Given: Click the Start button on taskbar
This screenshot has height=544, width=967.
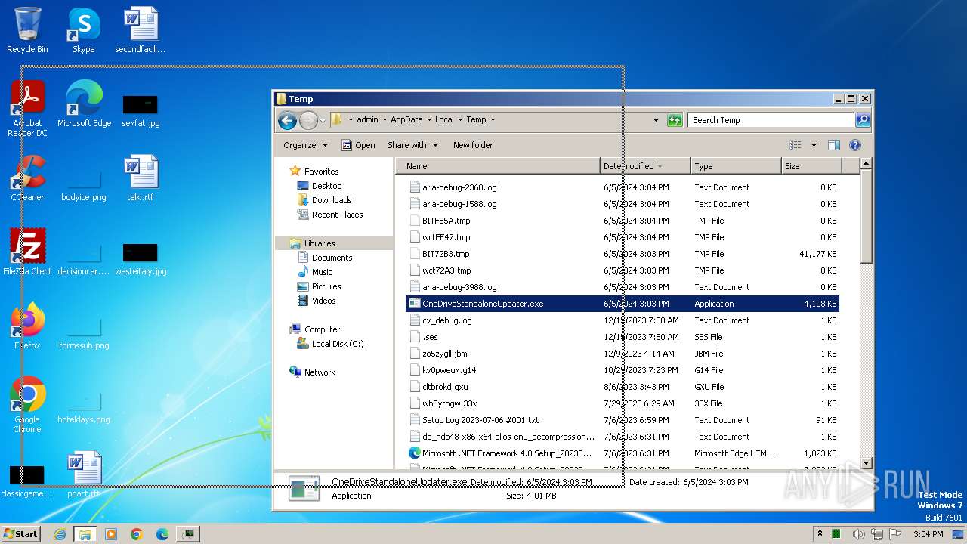Looking at the screenshot, I should point(21,533).
